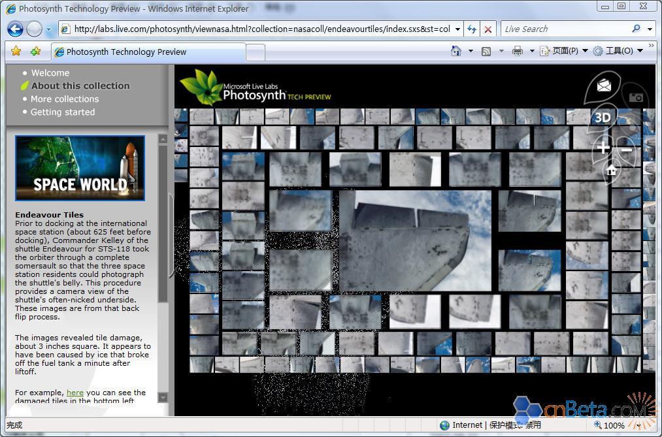Viewport: 662px width, 437px height.
Task: Click the Refresh page icon
Action: coord(472,29)
